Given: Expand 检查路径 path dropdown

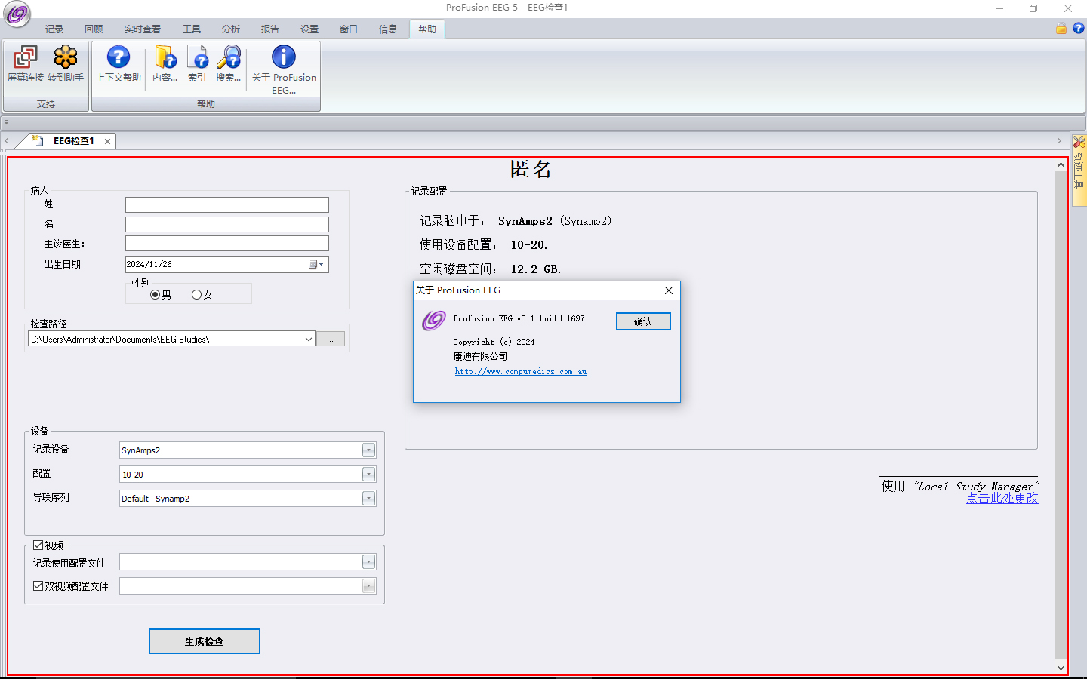Looking at the screenshot, I should (308, 339).
